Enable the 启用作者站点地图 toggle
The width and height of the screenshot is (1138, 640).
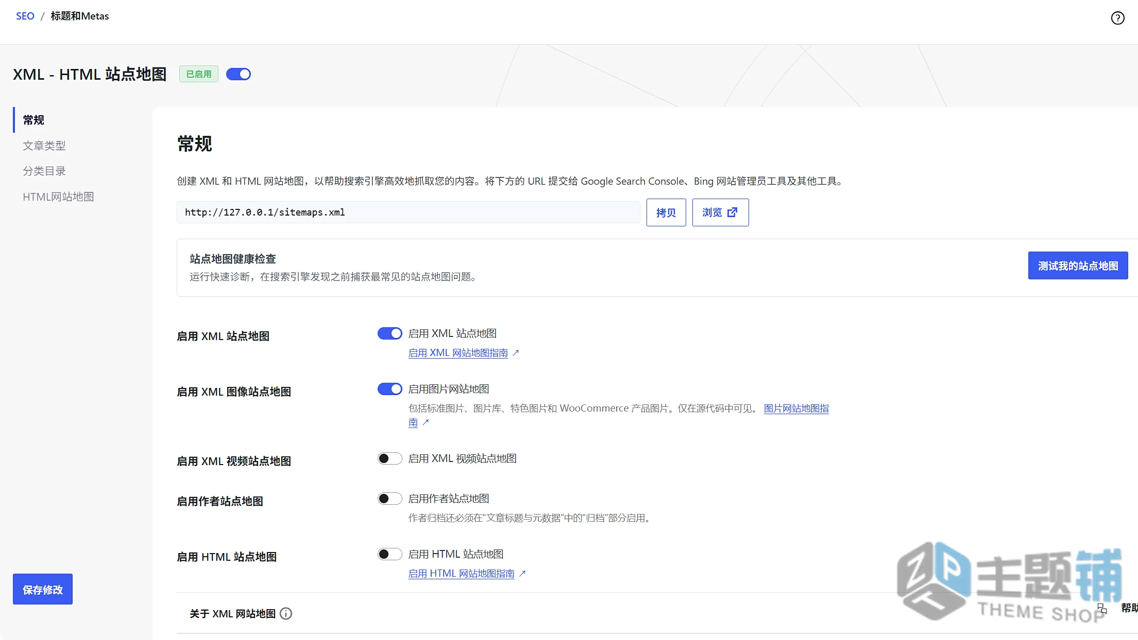389,499
